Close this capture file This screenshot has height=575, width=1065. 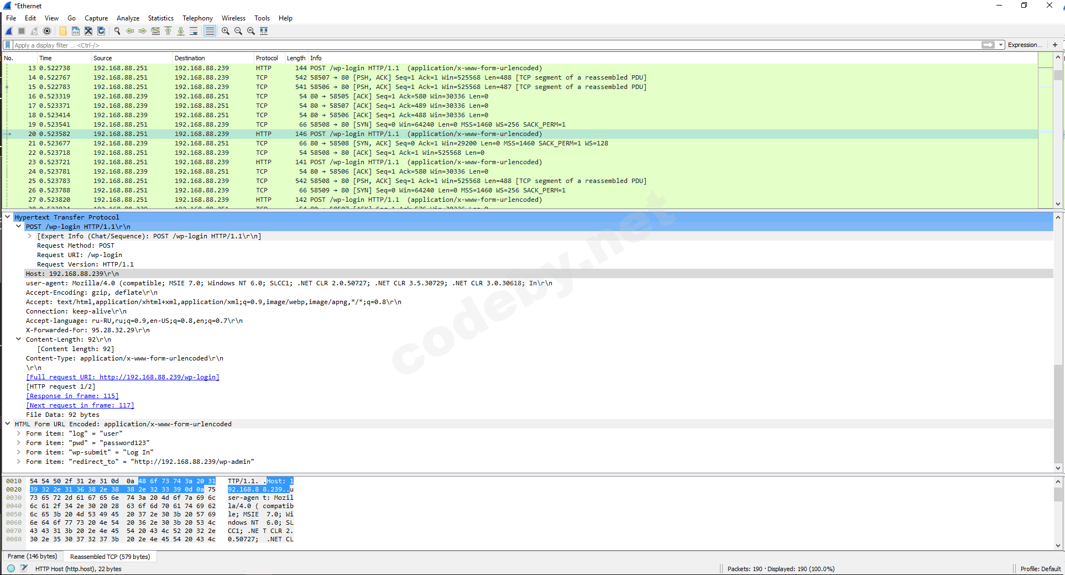tap(88, 31)
